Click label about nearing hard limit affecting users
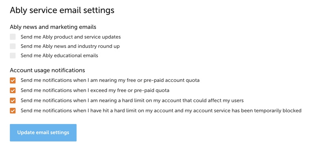Screen dimensions: 309x148 pos(132,101)
